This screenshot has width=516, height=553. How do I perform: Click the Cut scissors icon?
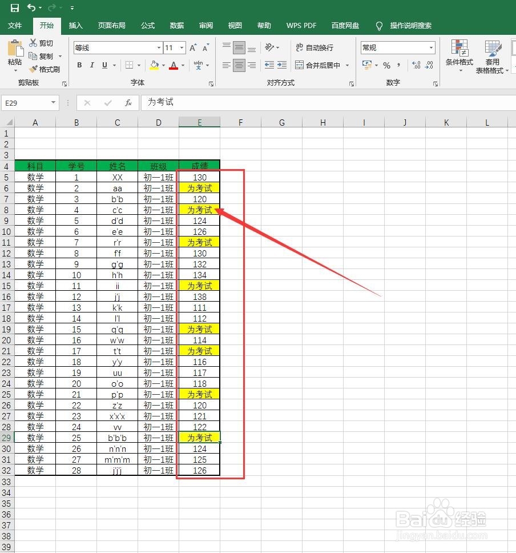point(33,43)
